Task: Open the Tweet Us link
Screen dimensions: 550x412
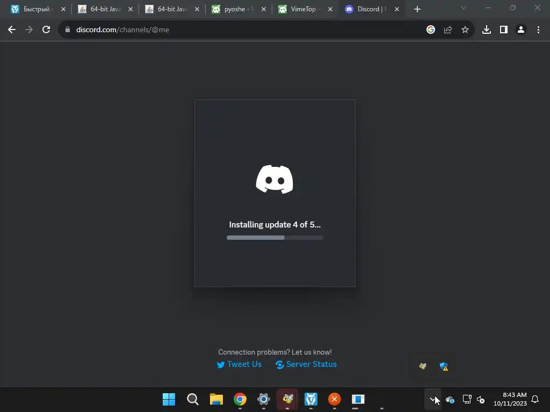Action: 239,364
